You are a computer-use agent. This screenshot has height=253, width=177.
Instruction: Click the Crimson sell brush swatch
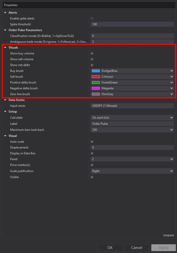[x=96, y=77]
